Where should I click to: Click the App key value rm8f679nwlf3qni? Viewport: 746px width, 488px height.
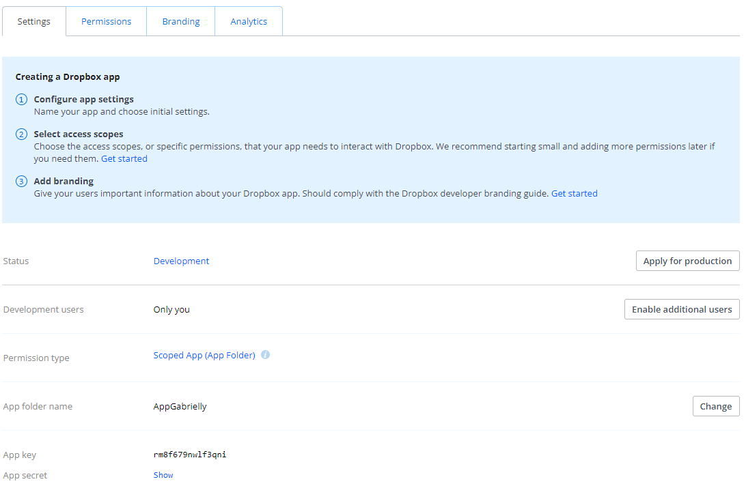190,455
